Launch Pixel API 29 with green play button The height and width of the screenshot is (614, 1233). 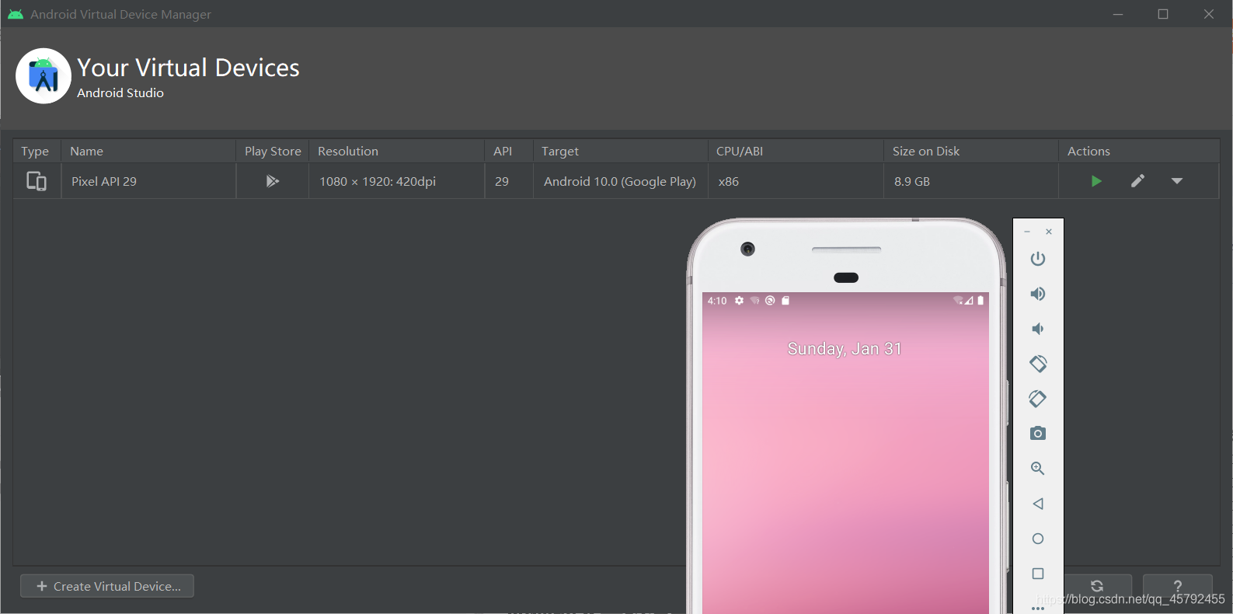click(1096, 181)
